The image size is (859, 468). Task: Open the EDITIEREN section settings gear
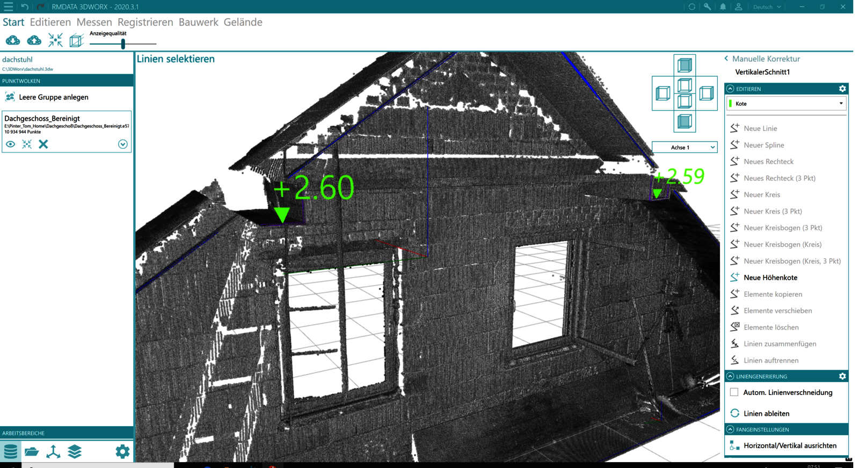[842, 89]
